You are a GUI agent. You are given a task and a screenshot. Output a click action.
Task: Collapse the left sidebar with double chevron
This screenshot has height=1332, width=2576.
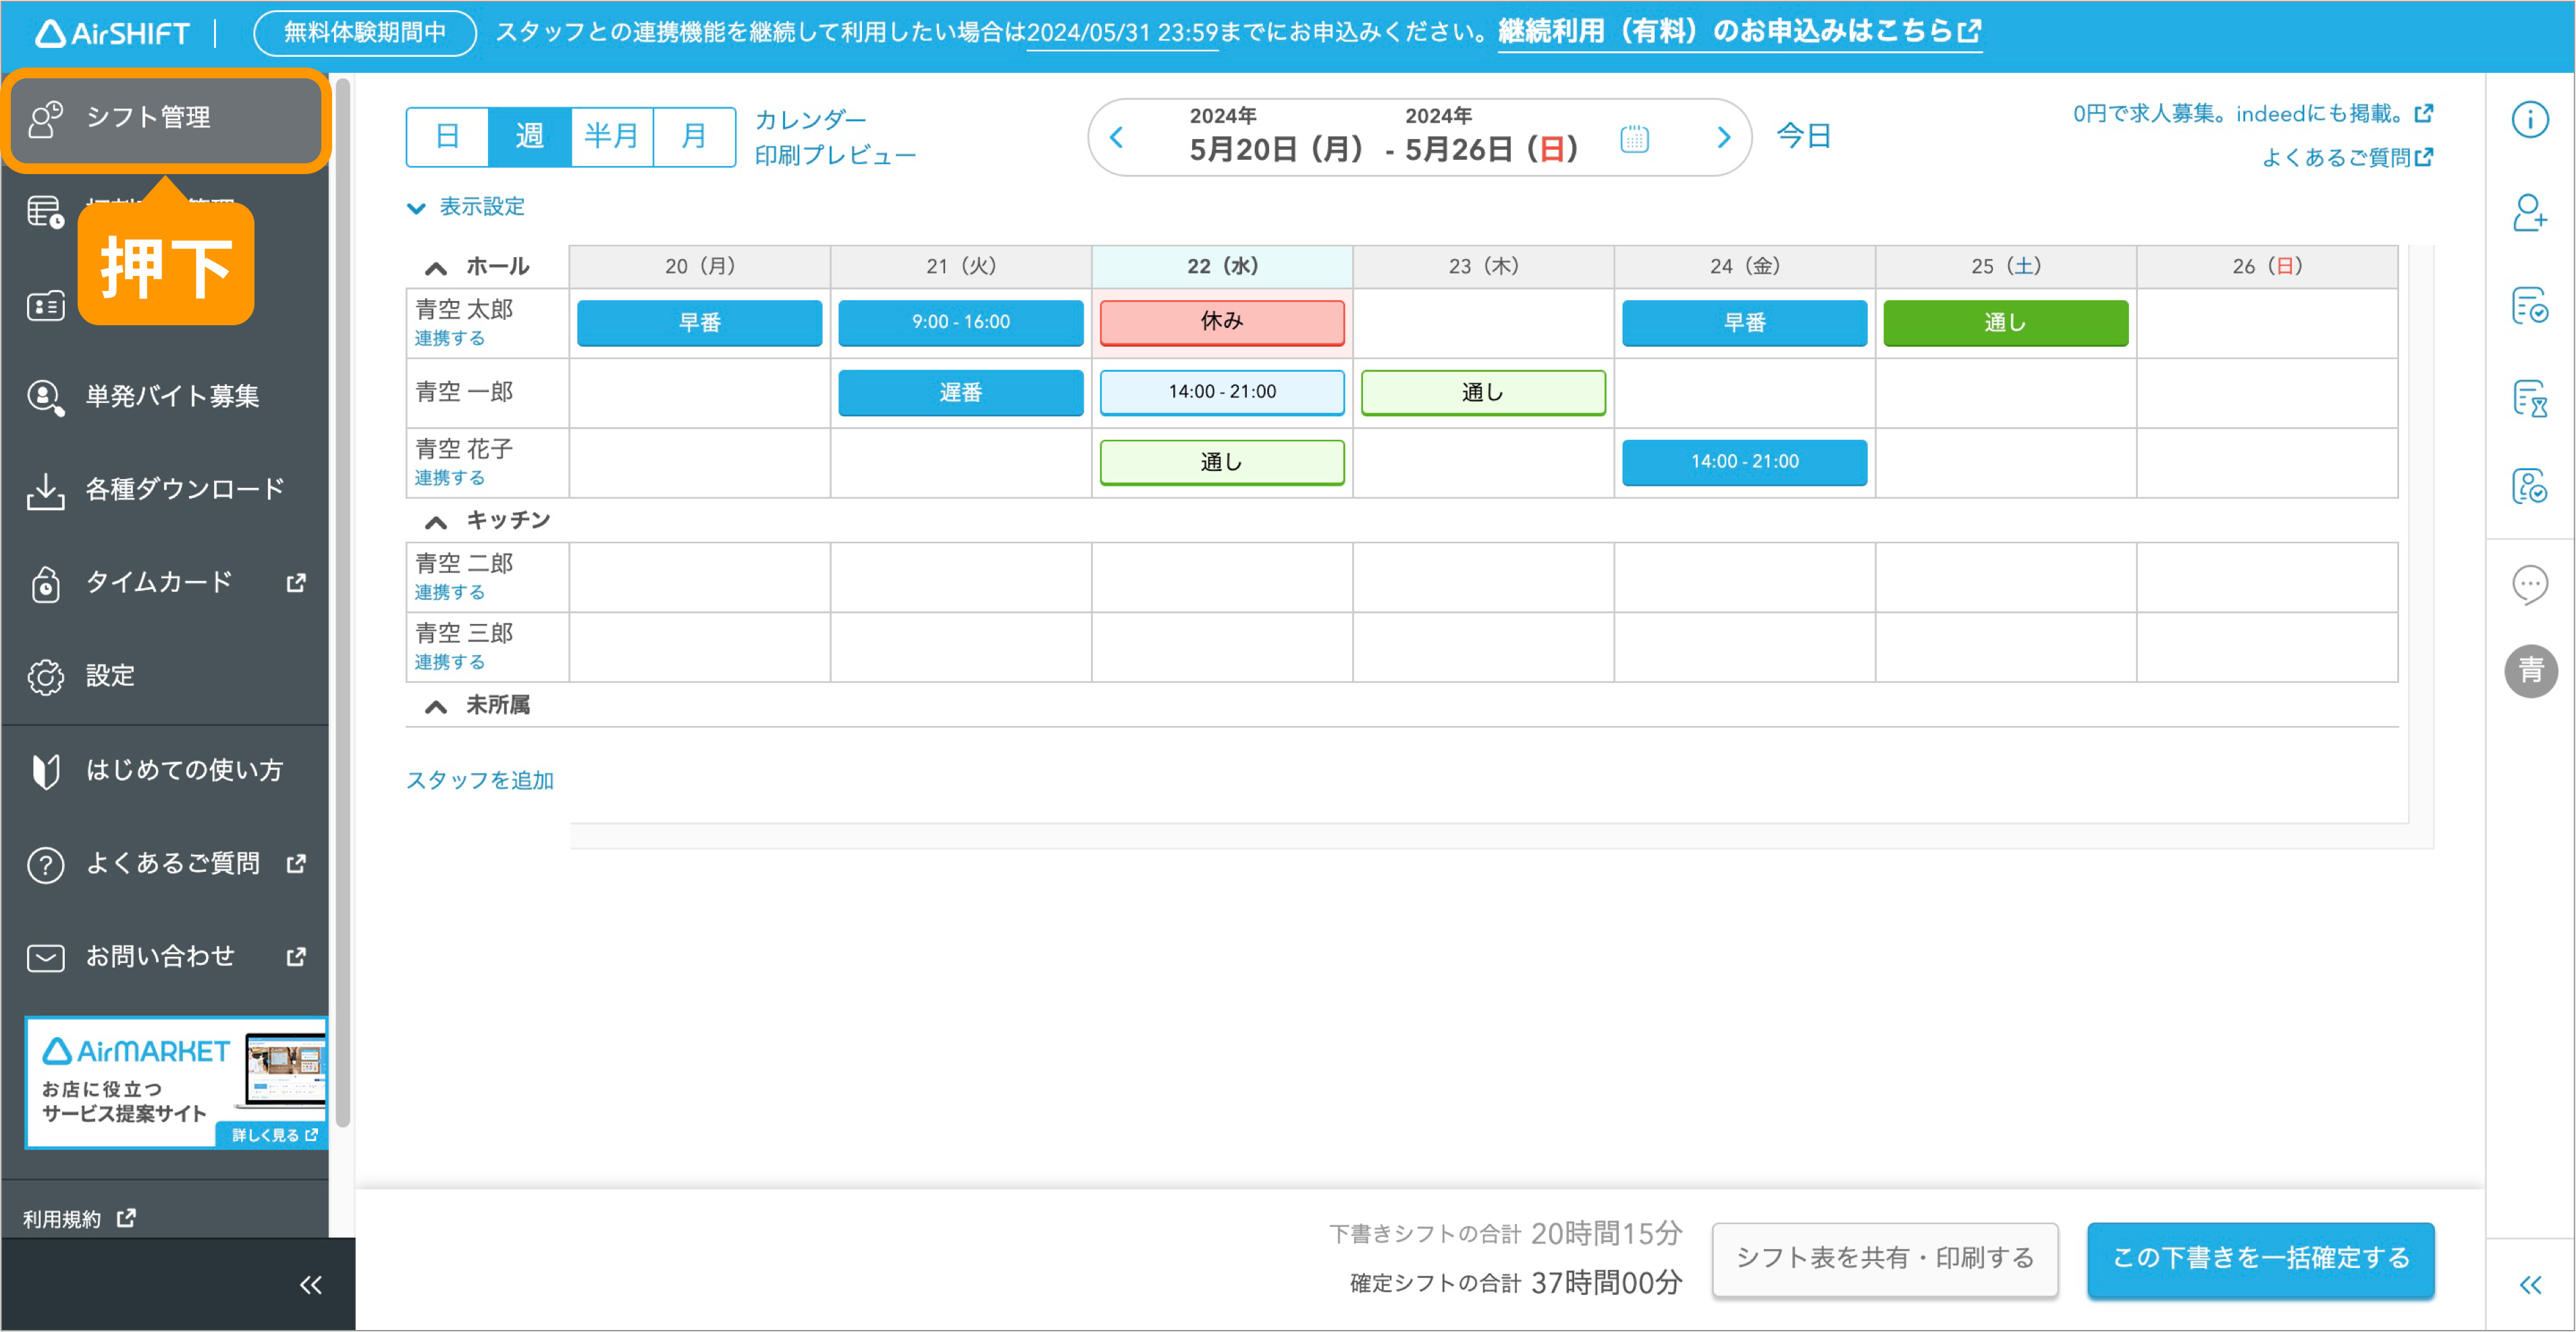[311, 1285]
